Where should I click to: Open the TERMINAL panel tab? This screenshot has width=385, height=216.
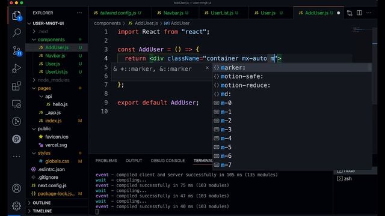(203, 161)
